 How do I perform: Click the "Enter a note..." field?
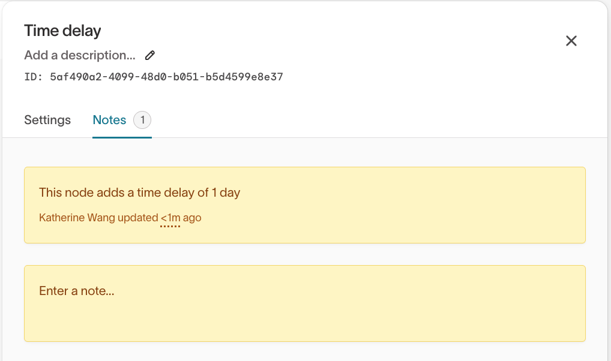tap(77, 291)
